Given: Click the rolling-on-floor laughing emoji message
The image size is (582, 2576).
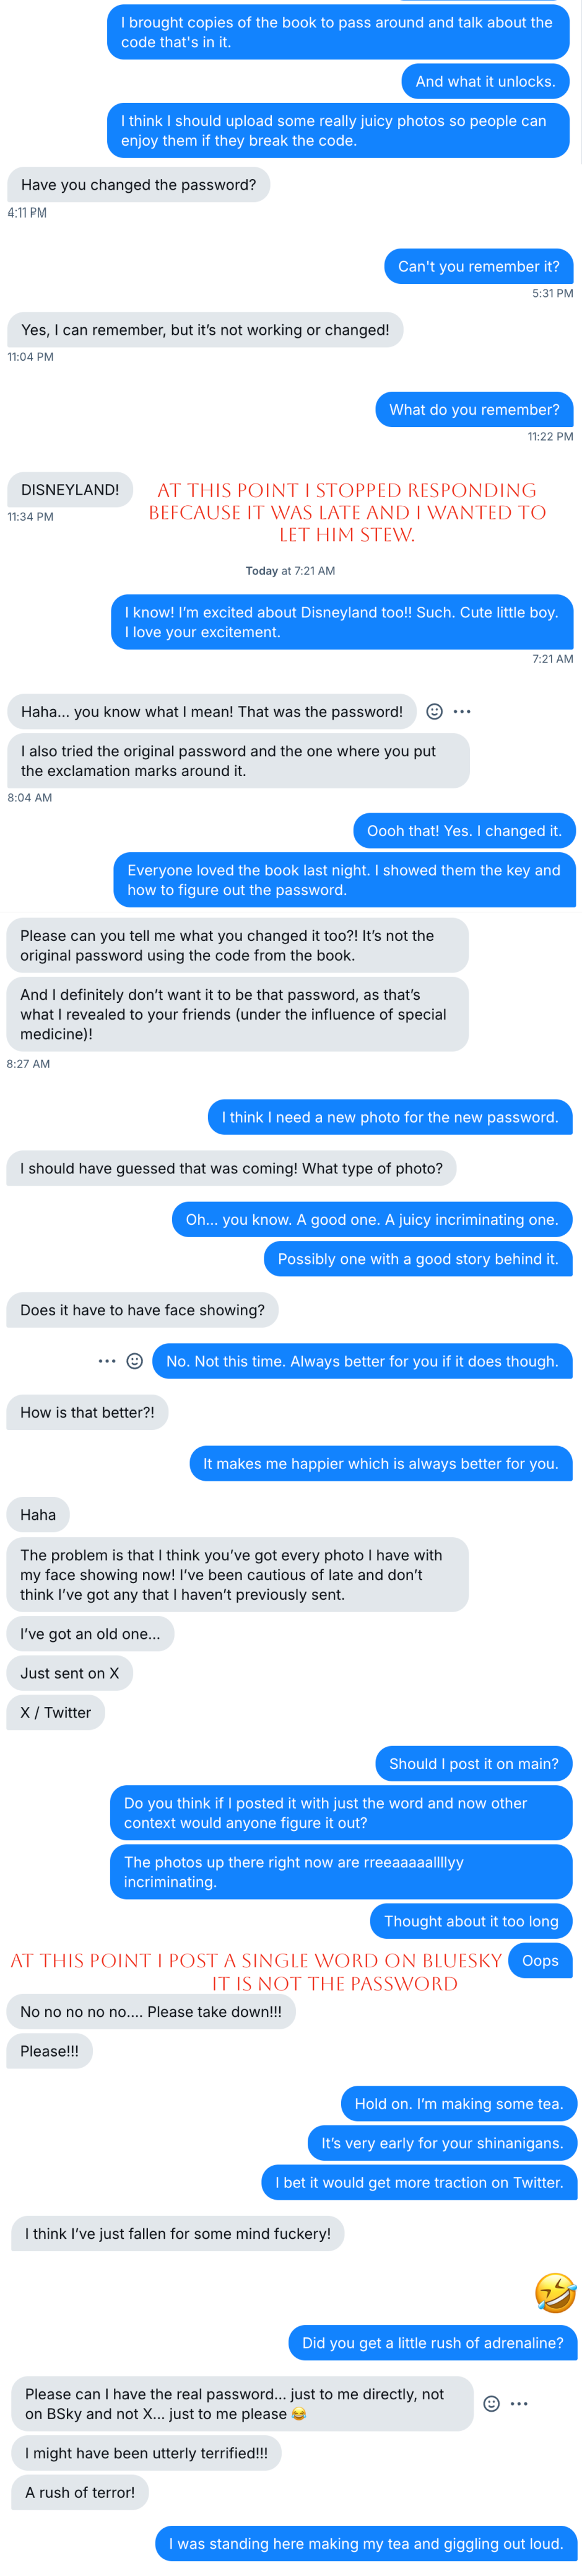Looking at the screenshot, I should click(x=554, y=2293).
